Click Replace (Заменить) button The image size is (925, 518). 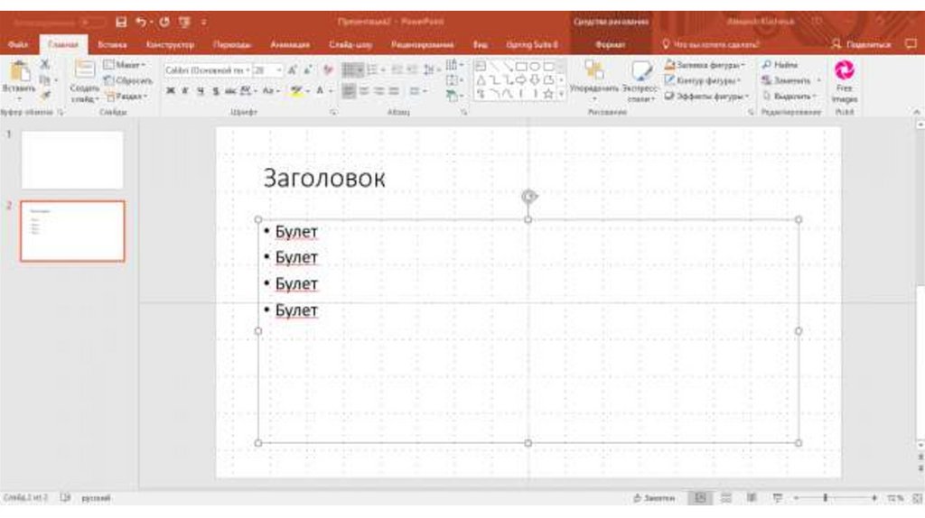790,80
